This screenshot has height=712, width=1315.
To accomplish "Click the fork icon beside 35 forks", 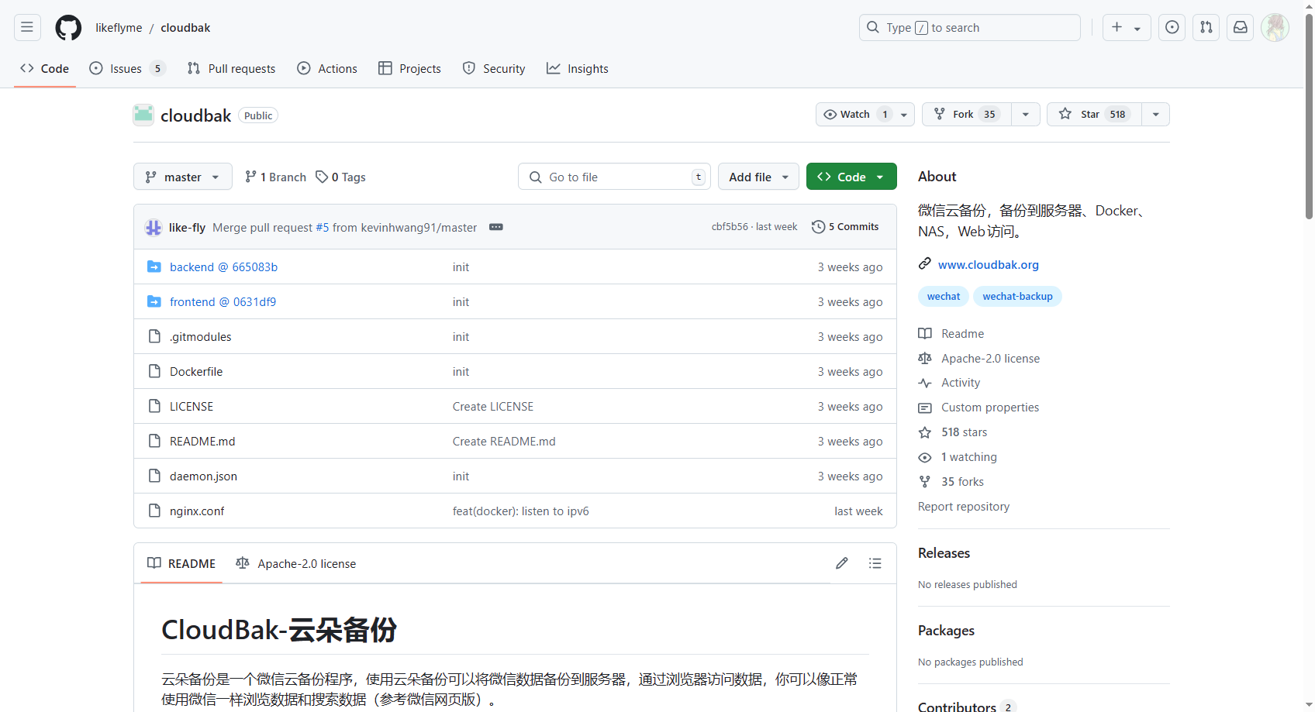I will coord(925,482).
